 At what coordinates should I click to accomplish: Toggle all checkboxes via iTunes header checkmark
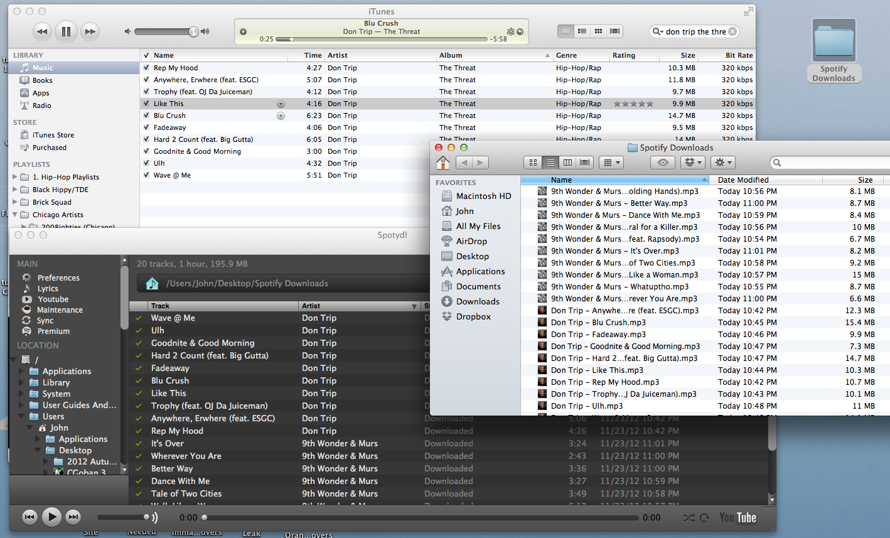(146, 55)
